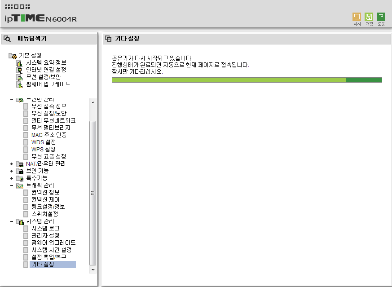392x287 pixels.
Task: Click the NAT/라우터 관리 folder icon
Action: point(19,164)
